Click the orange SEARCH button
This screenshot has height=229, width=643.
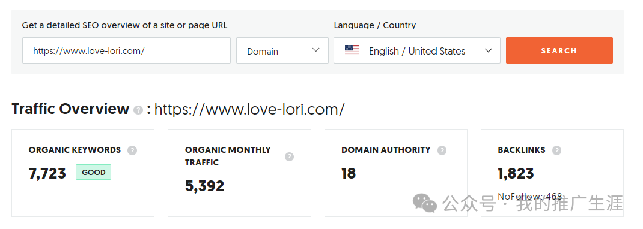click(559, 50)
